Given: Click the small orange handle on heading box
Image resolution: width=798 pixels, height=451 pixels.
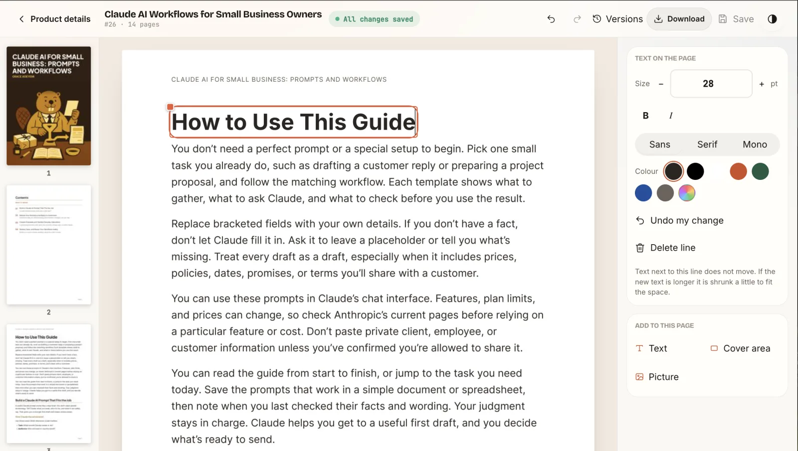Looking at the screenshot, I should pyautogui.click(x=170, y=107).
